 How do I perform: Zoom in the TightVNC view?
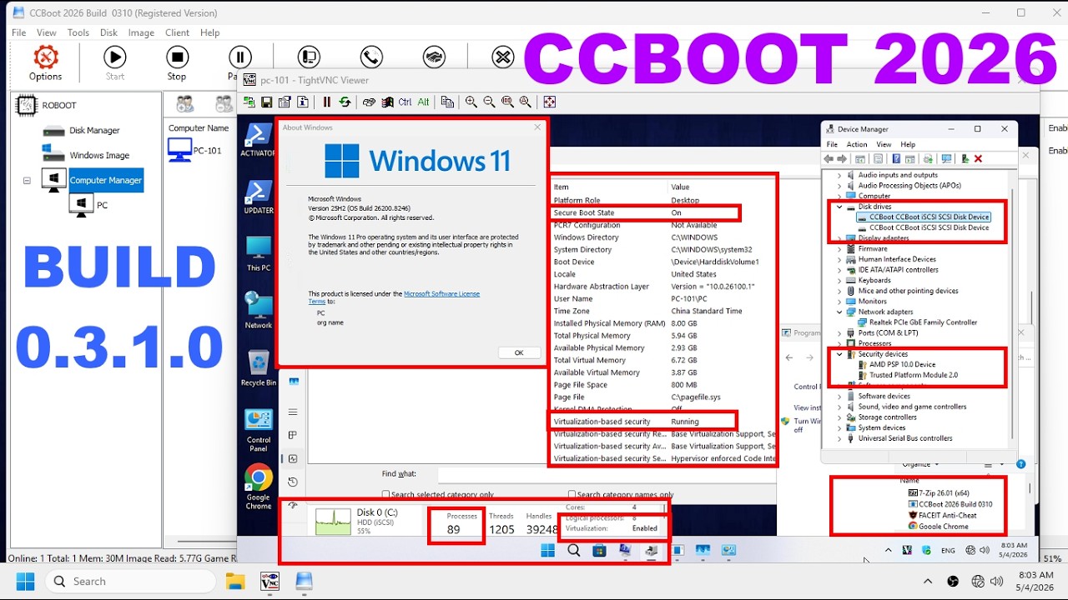[471, 102]
